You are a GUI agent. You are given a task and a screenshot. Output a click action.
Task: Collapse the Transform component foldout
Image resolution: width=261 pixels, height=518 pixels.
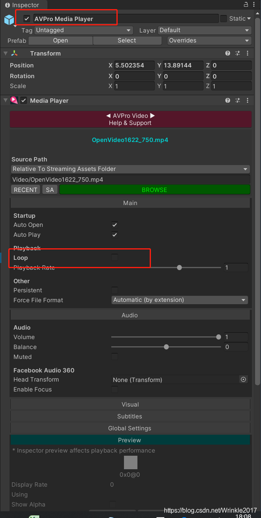pyautogui.click(x=5, y=54)
